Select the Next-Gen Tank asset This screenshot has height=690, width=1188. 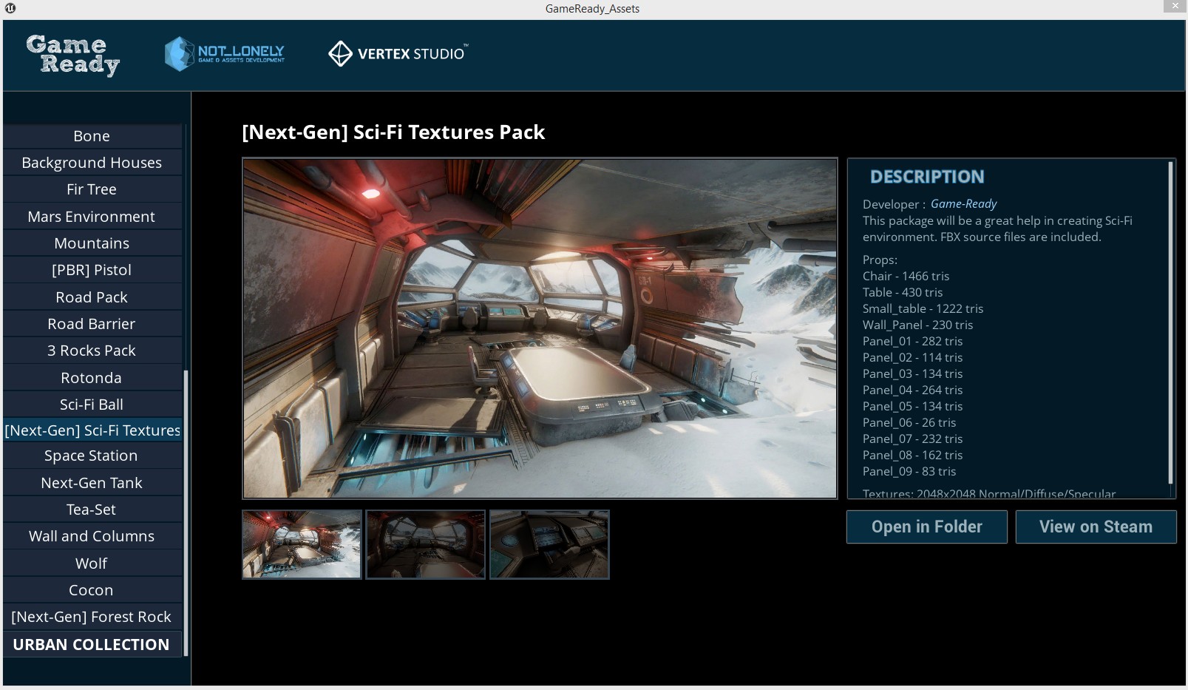pos(91,482)
